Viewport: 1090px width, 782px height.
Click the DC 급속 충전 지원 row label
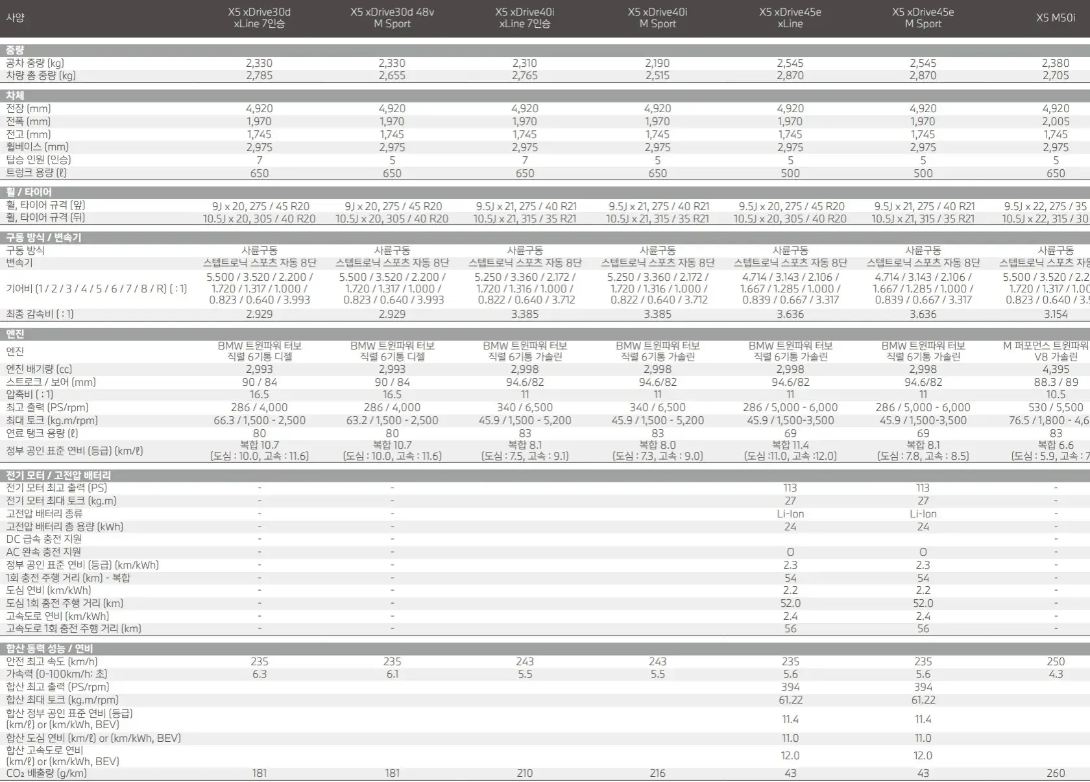tap(43, 539)
